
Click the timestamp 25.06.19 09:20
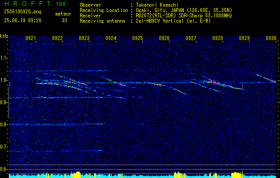point(23,20)
